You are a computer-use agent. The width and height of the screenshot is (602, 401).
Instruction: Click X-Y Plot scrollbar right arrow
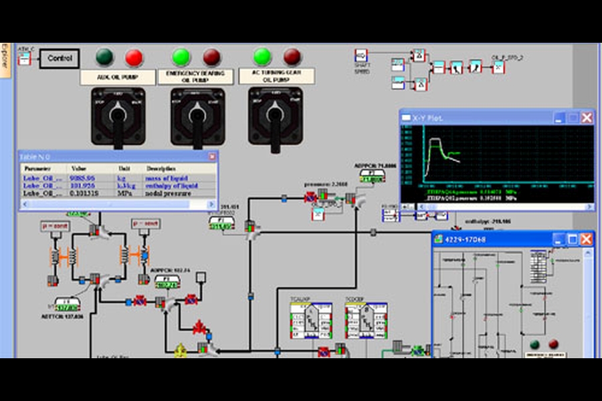[590, 207]
